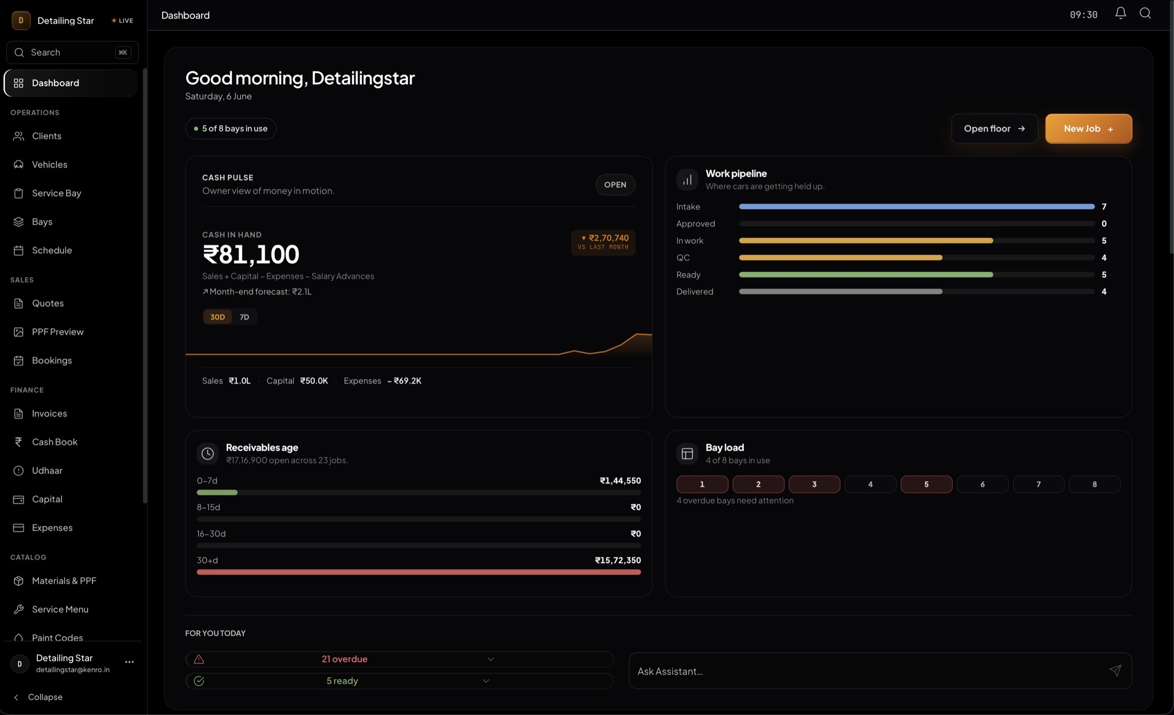Click the Service Bay clipboard icon
The width and height of the screenshot is (1174, 715).
click(19, 193)
